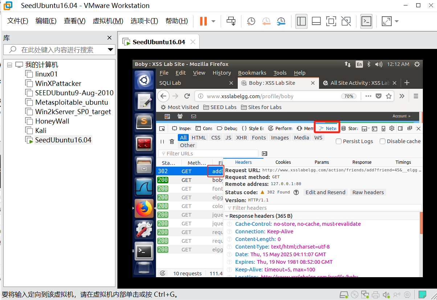Screen dimensions: 437x300
Task: Close the library panel
Action: [x=110, y=38]
